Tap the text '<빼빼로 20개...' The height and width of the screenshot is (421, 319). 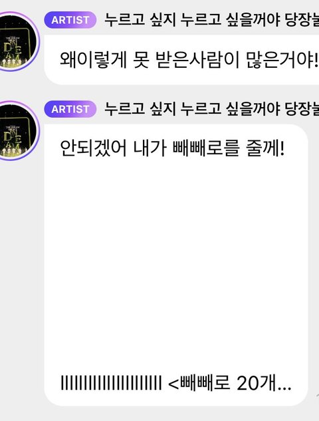point(230,382)
